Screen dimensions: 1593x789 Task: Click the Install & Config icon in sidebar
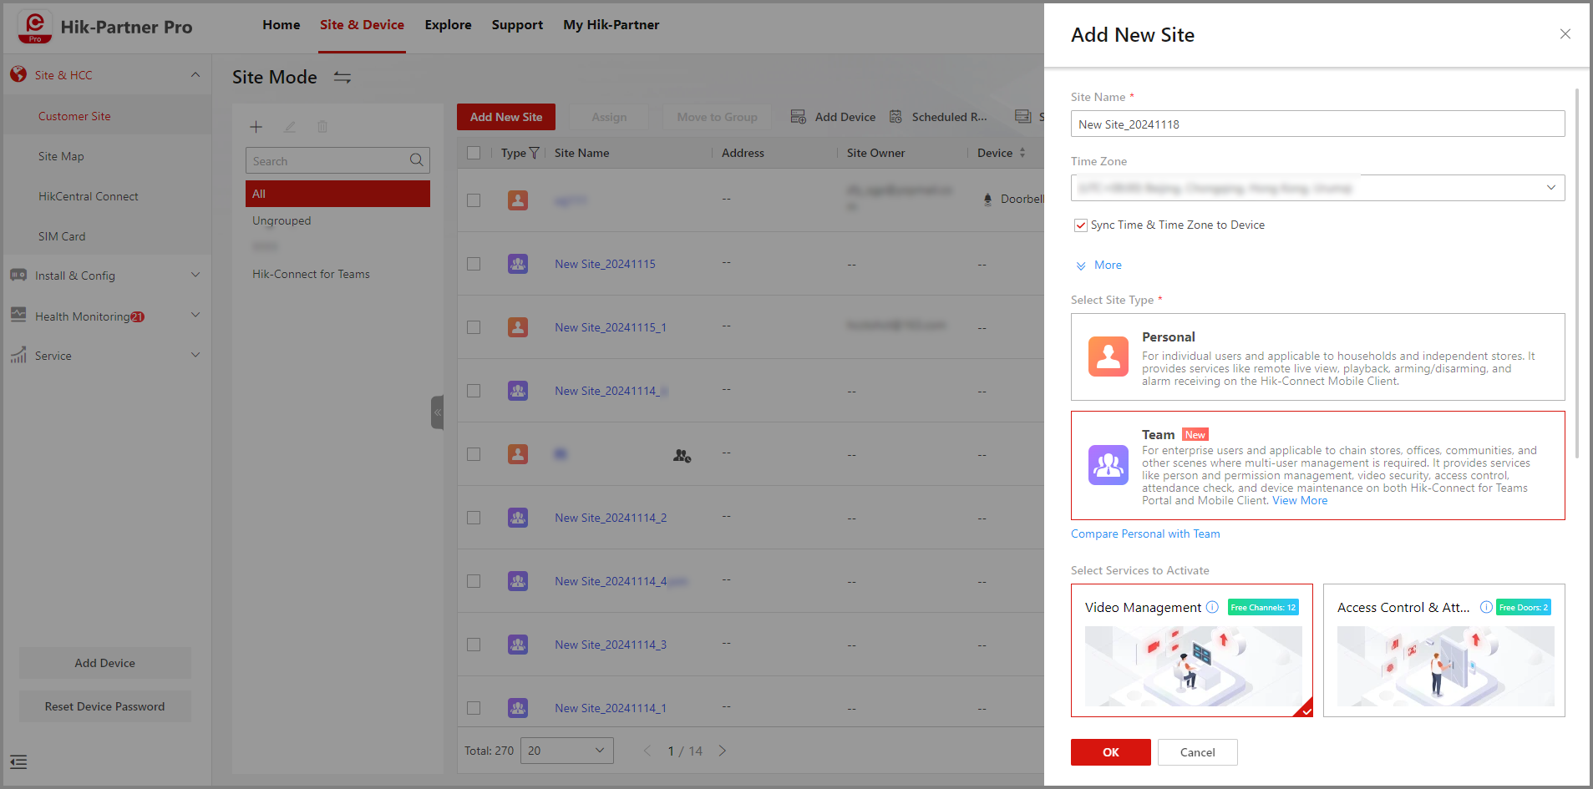tap(18, 275)
